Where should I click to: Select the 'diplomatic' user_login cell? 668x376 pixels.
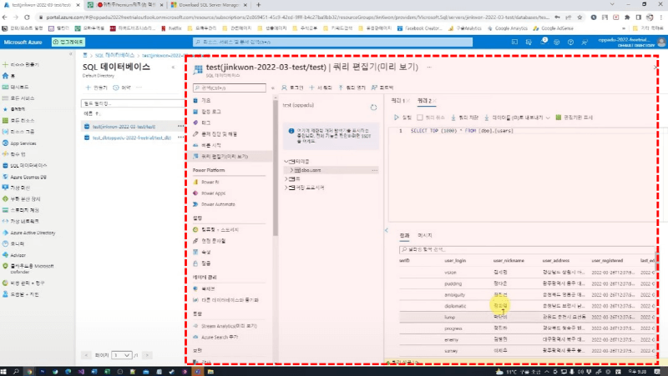[455, 306]
